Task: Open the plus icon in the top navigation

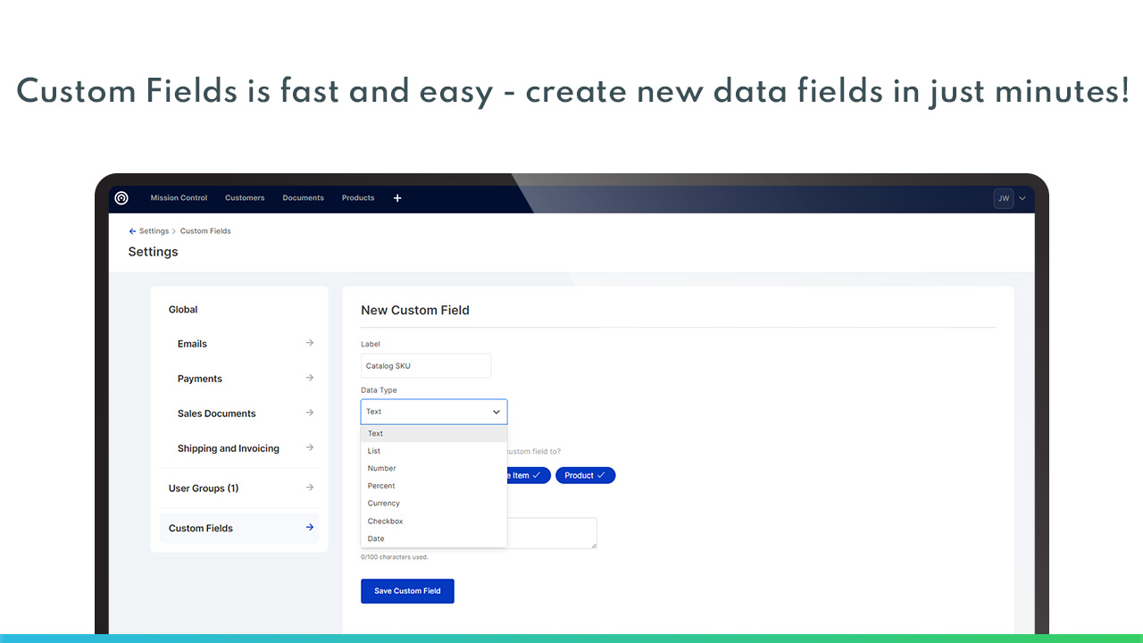Action: pos(397,198)
